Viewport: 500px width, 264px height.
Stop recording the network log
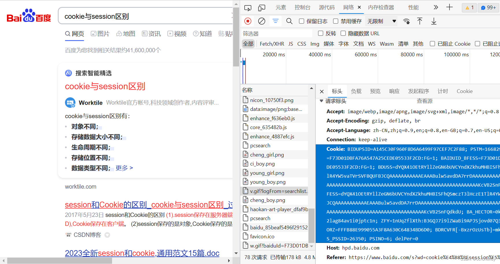click(x=248, y=21)
